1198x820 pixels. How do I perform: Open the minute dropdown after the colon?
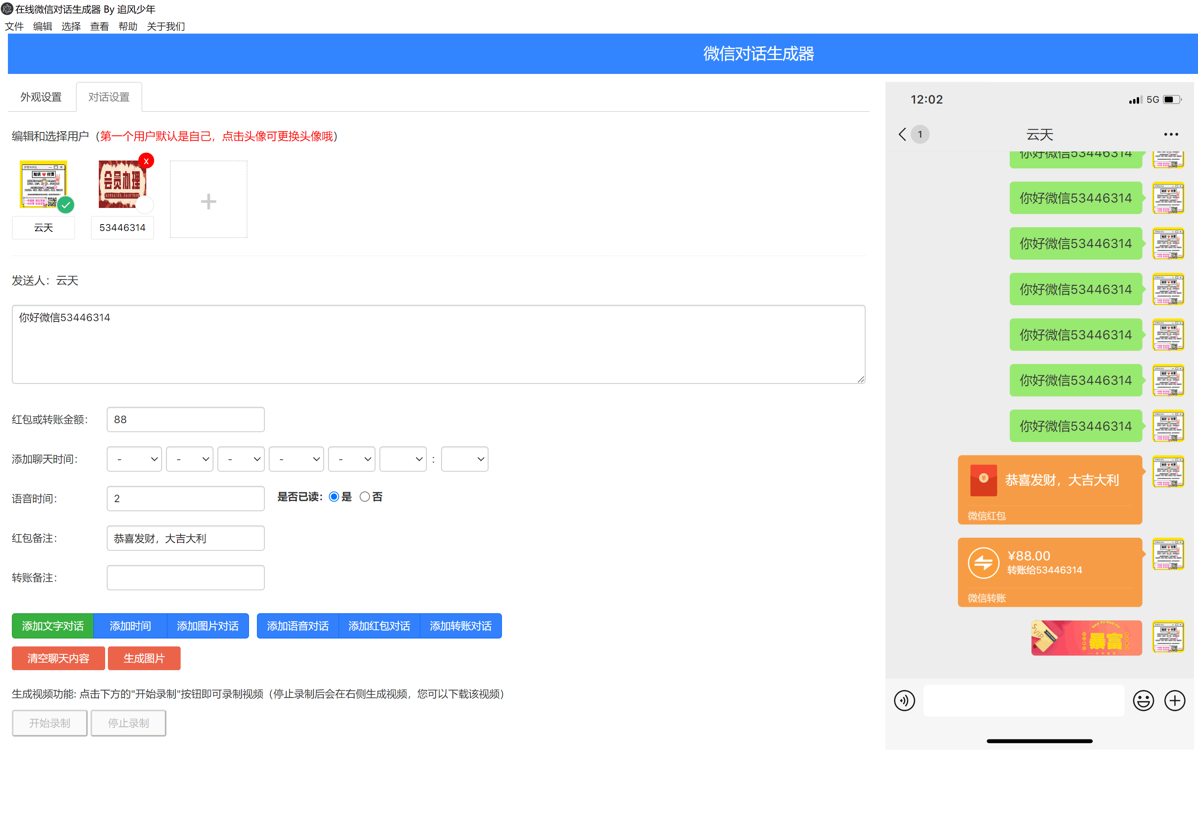[x=464, y=459]
